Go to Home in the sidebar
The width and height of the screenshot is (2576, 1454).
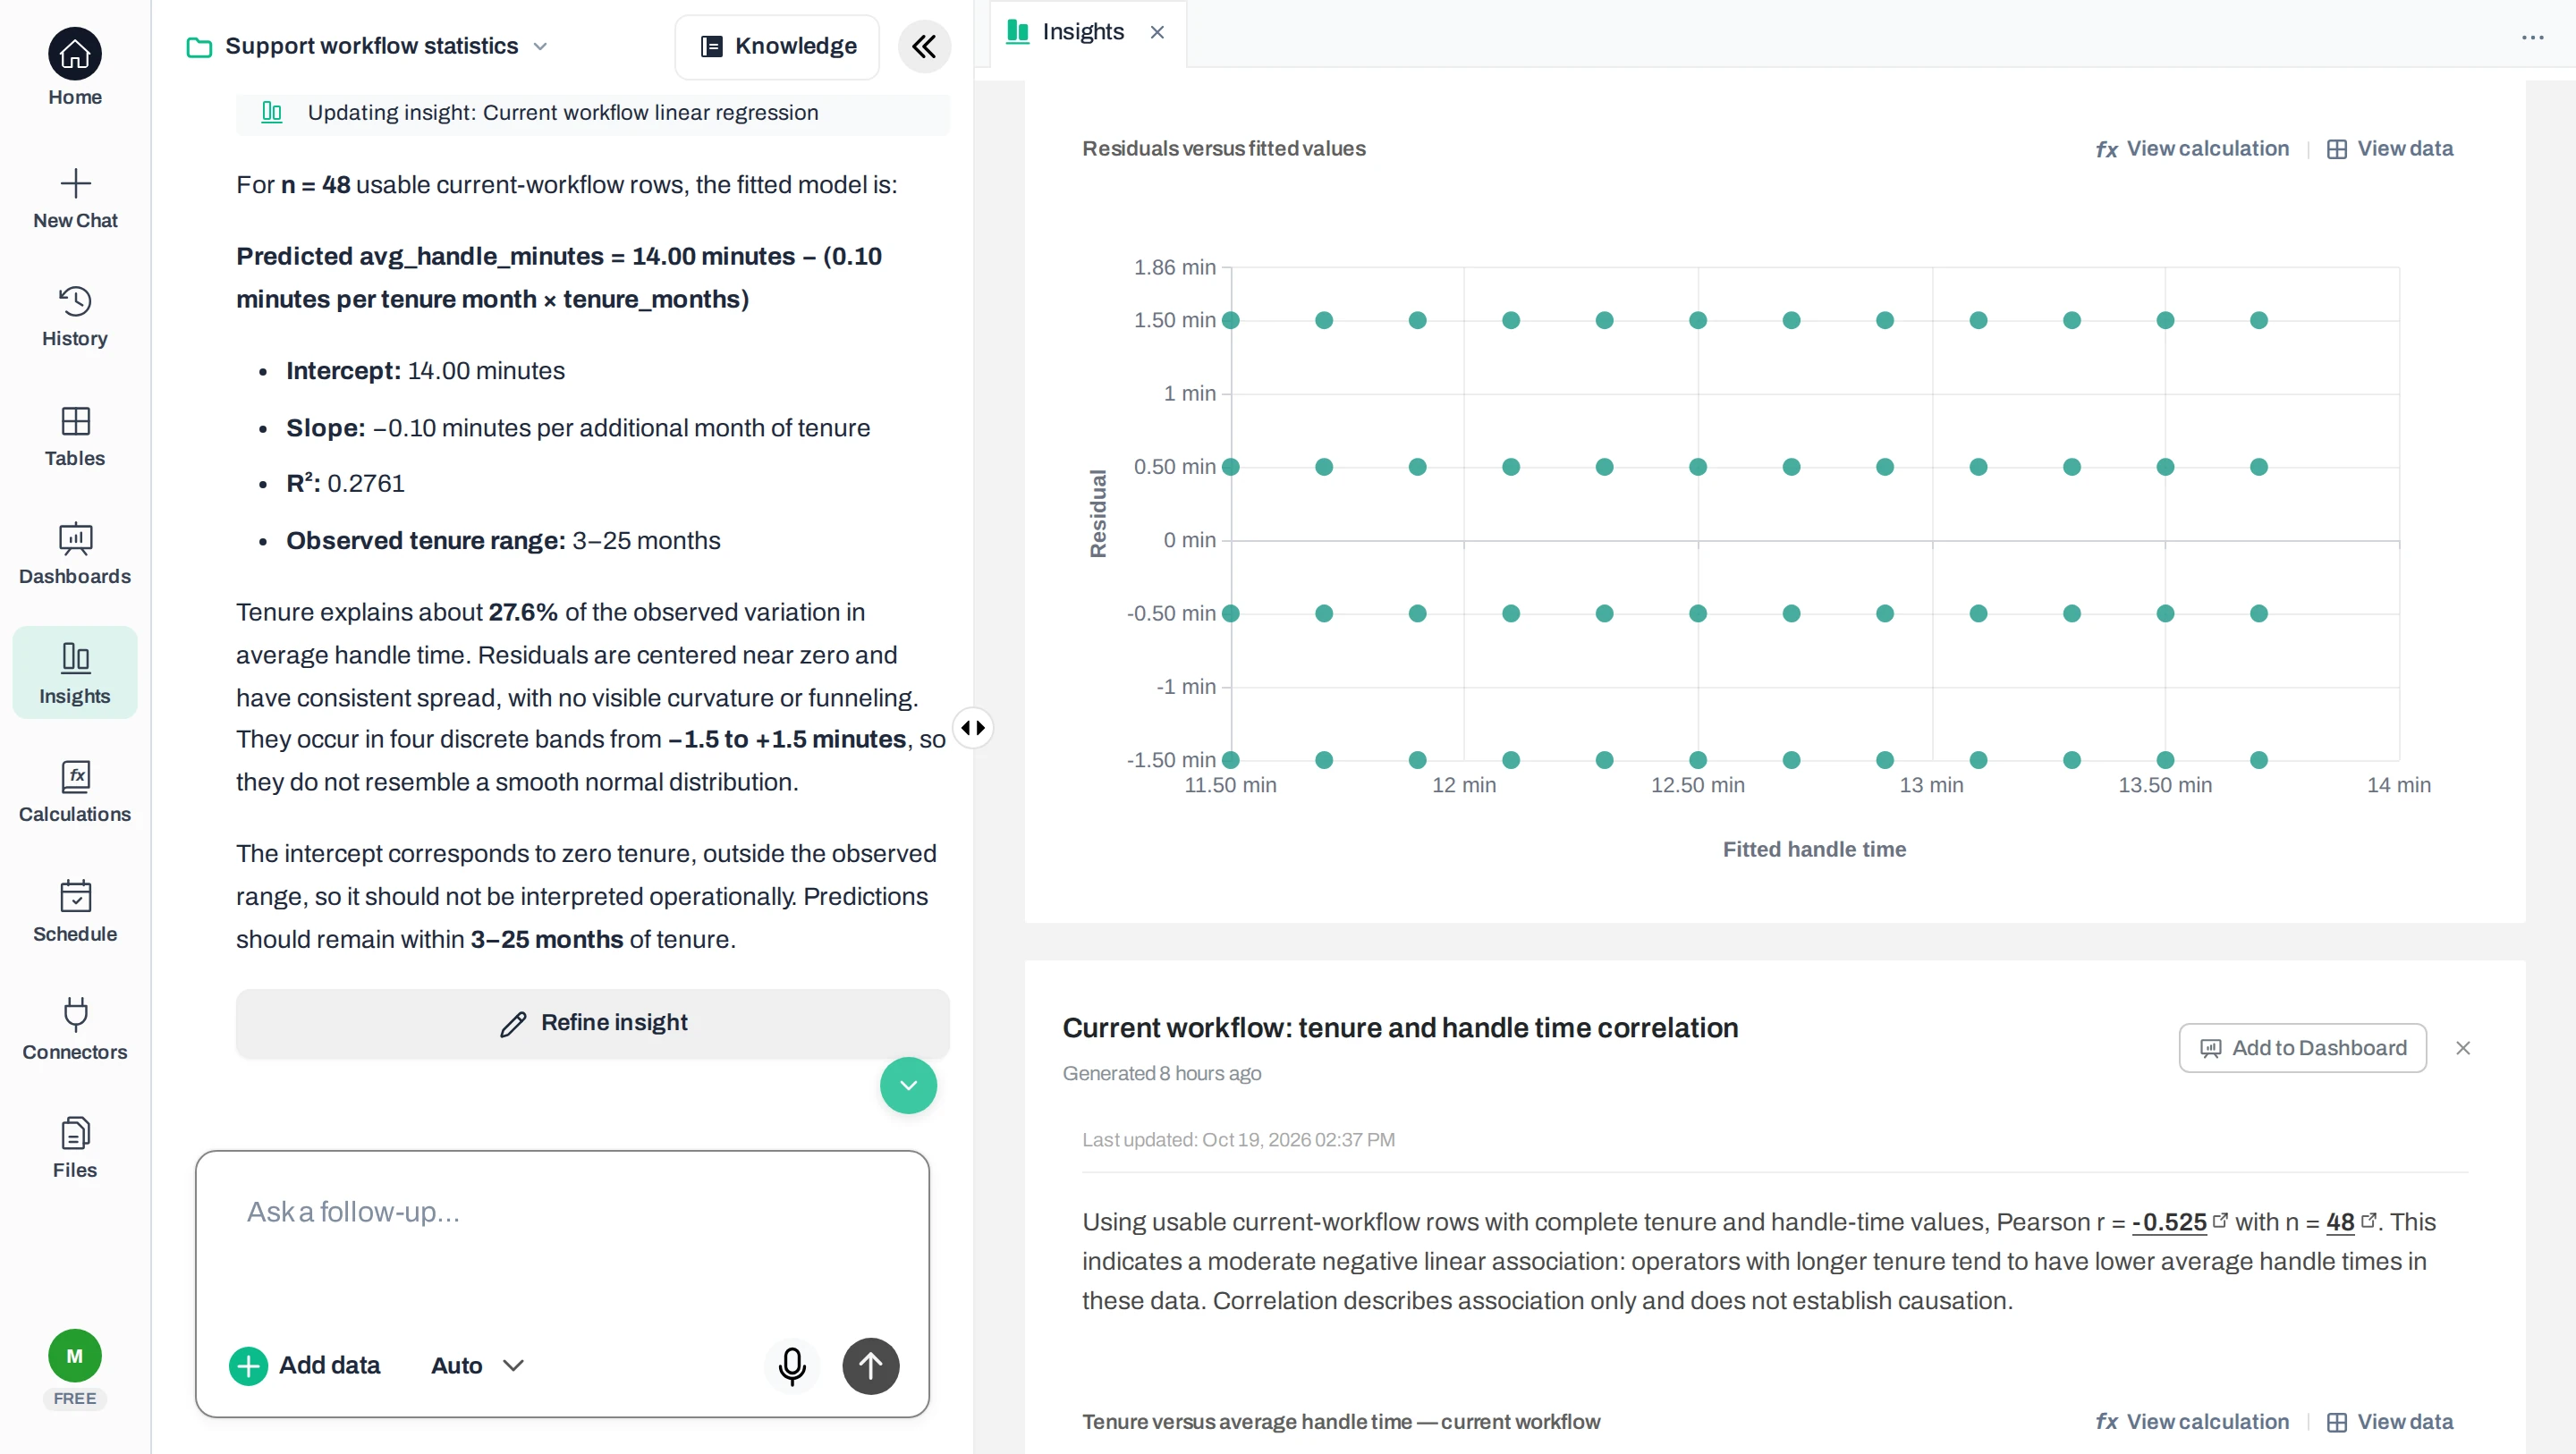[75, 68]
